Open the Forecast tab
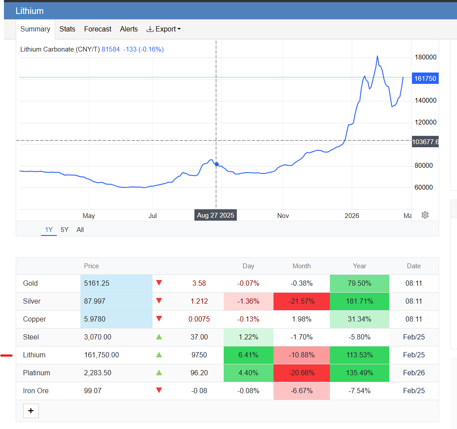The image size is (457, 429). 97,29
